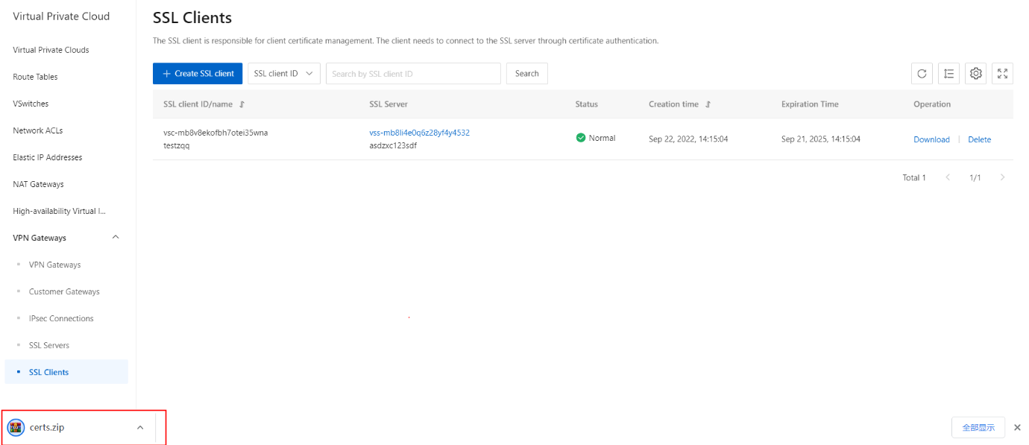Click the SSL Clients page heading
Image resolution: width=1029 pixels, height=445 pixels.
[192, 18]
